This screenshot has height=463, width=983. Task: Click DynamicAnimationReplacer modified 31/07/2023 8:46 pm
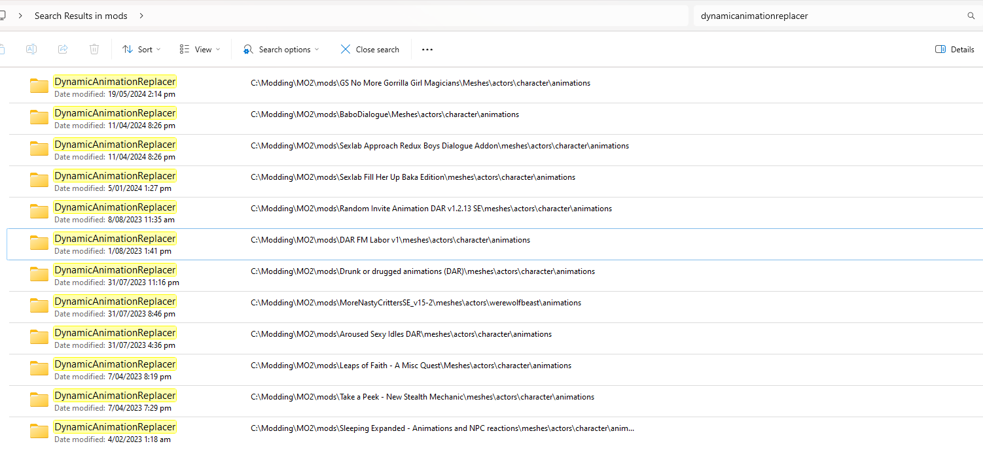[115, 301]
